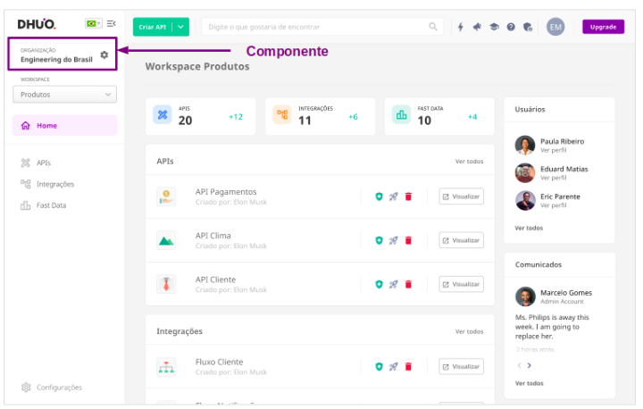This screenshot has width=643, height=409.
Task: Click API Clima thumbnail icon
Action: 166,240
